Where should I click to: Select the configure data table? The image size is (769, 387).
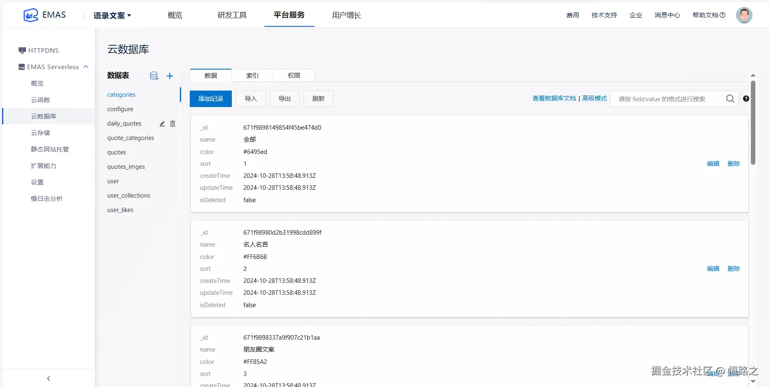[x=120, y=109]
